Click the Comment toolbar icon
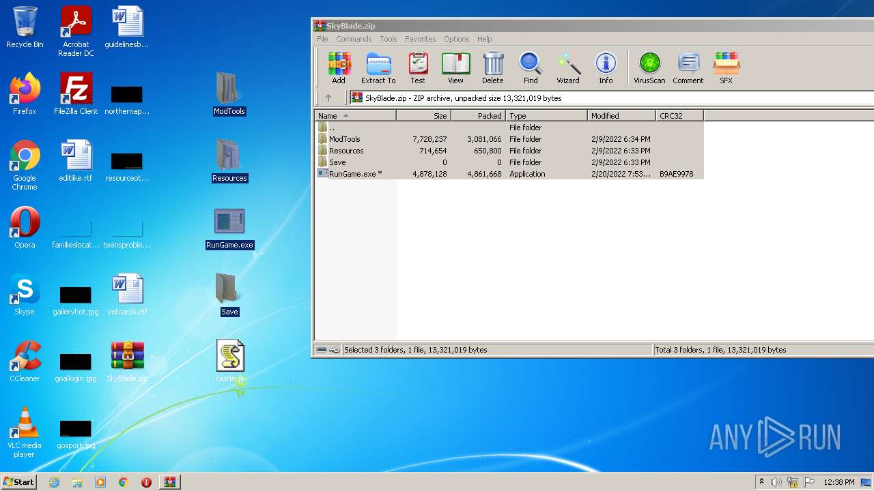This screenshot has width=874, height=491. point(688,68)
